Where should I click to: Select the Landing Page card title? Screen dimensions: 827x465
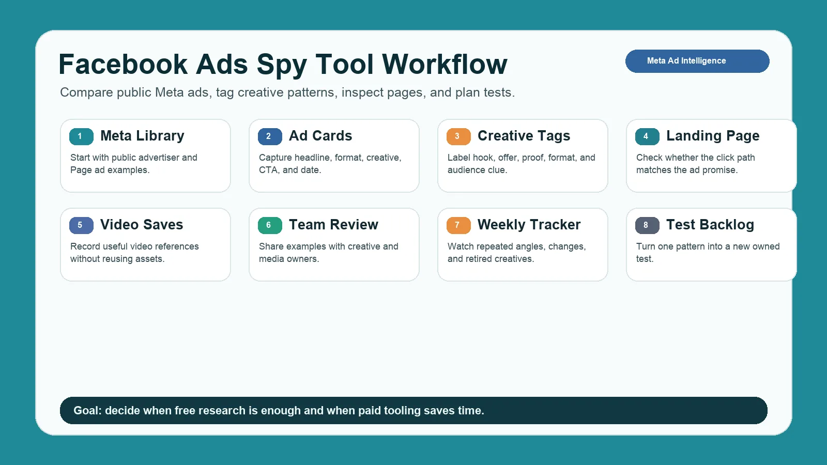point(713,136)
